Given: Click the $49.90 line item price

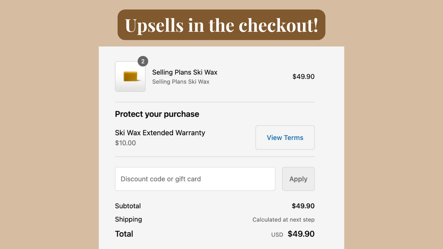Looking at the screenshot, I should click(x=303, y=76).
